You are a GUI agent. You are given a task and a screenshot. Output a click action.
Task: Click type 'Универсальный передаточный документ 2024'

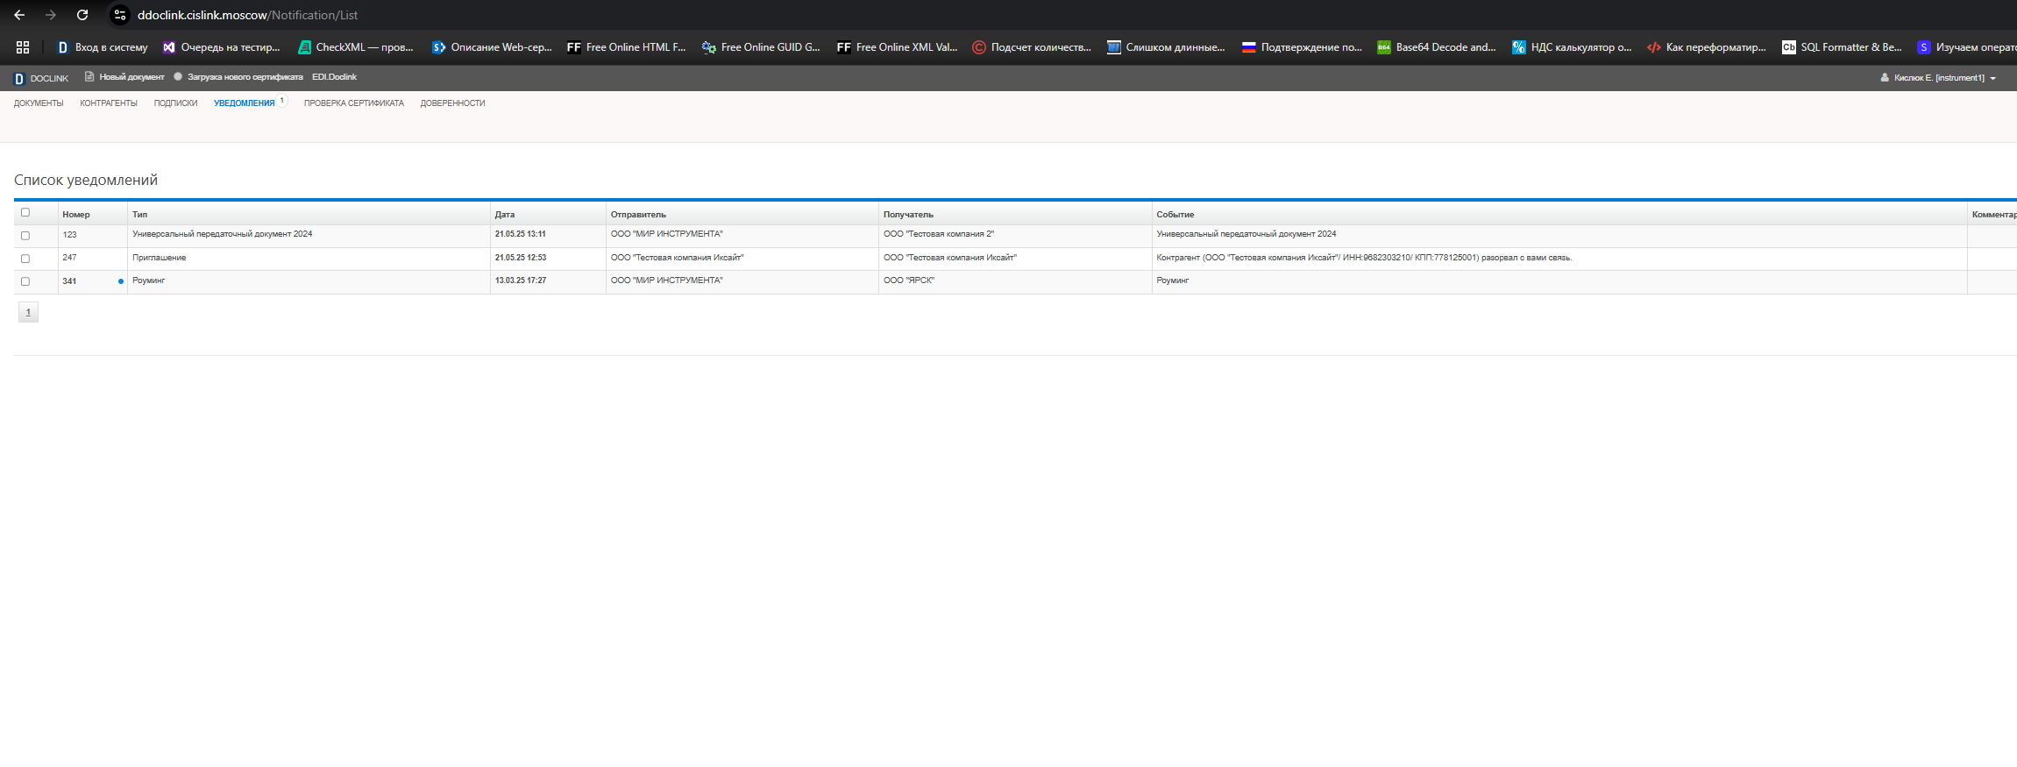222,234
